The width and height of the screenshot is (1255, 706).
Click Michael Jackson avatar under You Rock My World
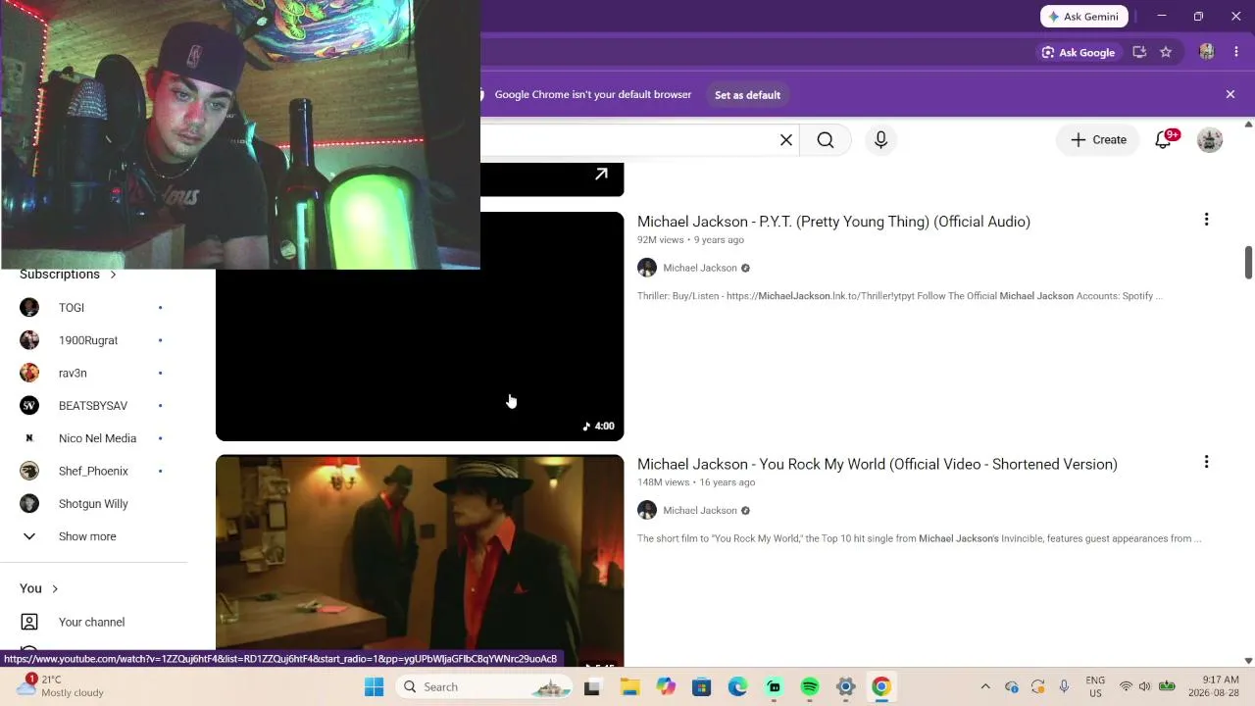[647, 510]
